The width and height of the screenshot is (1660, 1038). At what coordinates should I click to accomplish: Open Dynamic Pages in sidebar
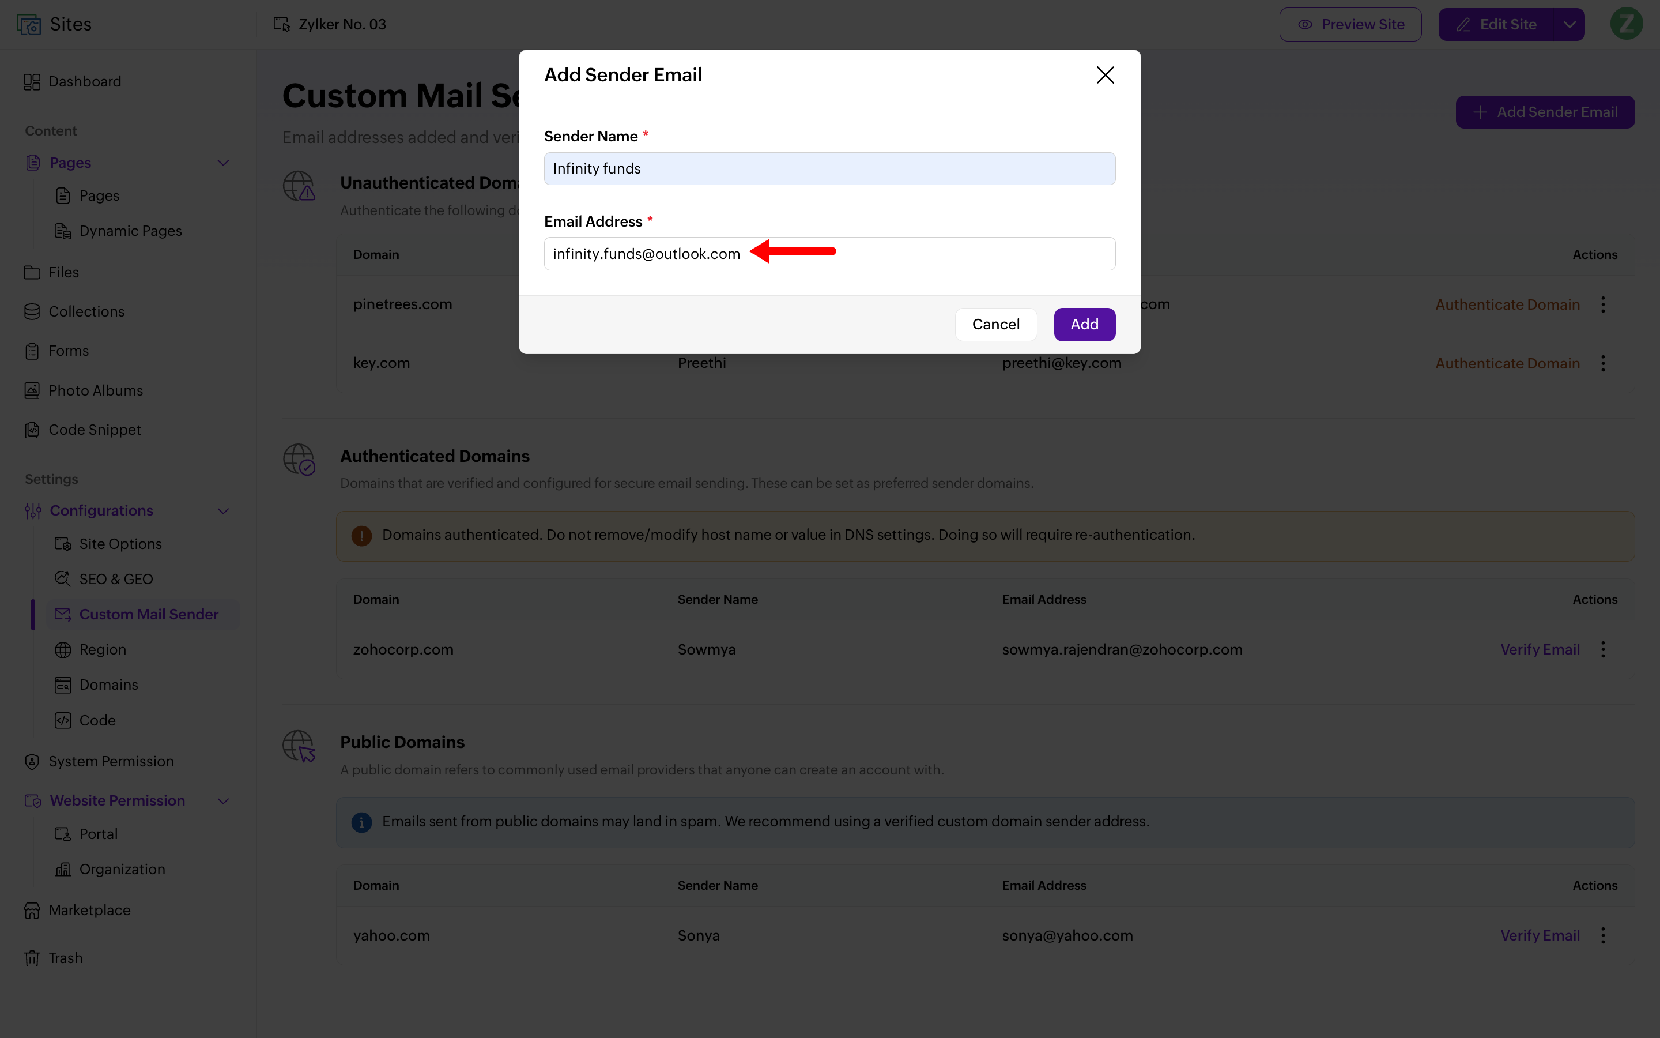point(119,231)
